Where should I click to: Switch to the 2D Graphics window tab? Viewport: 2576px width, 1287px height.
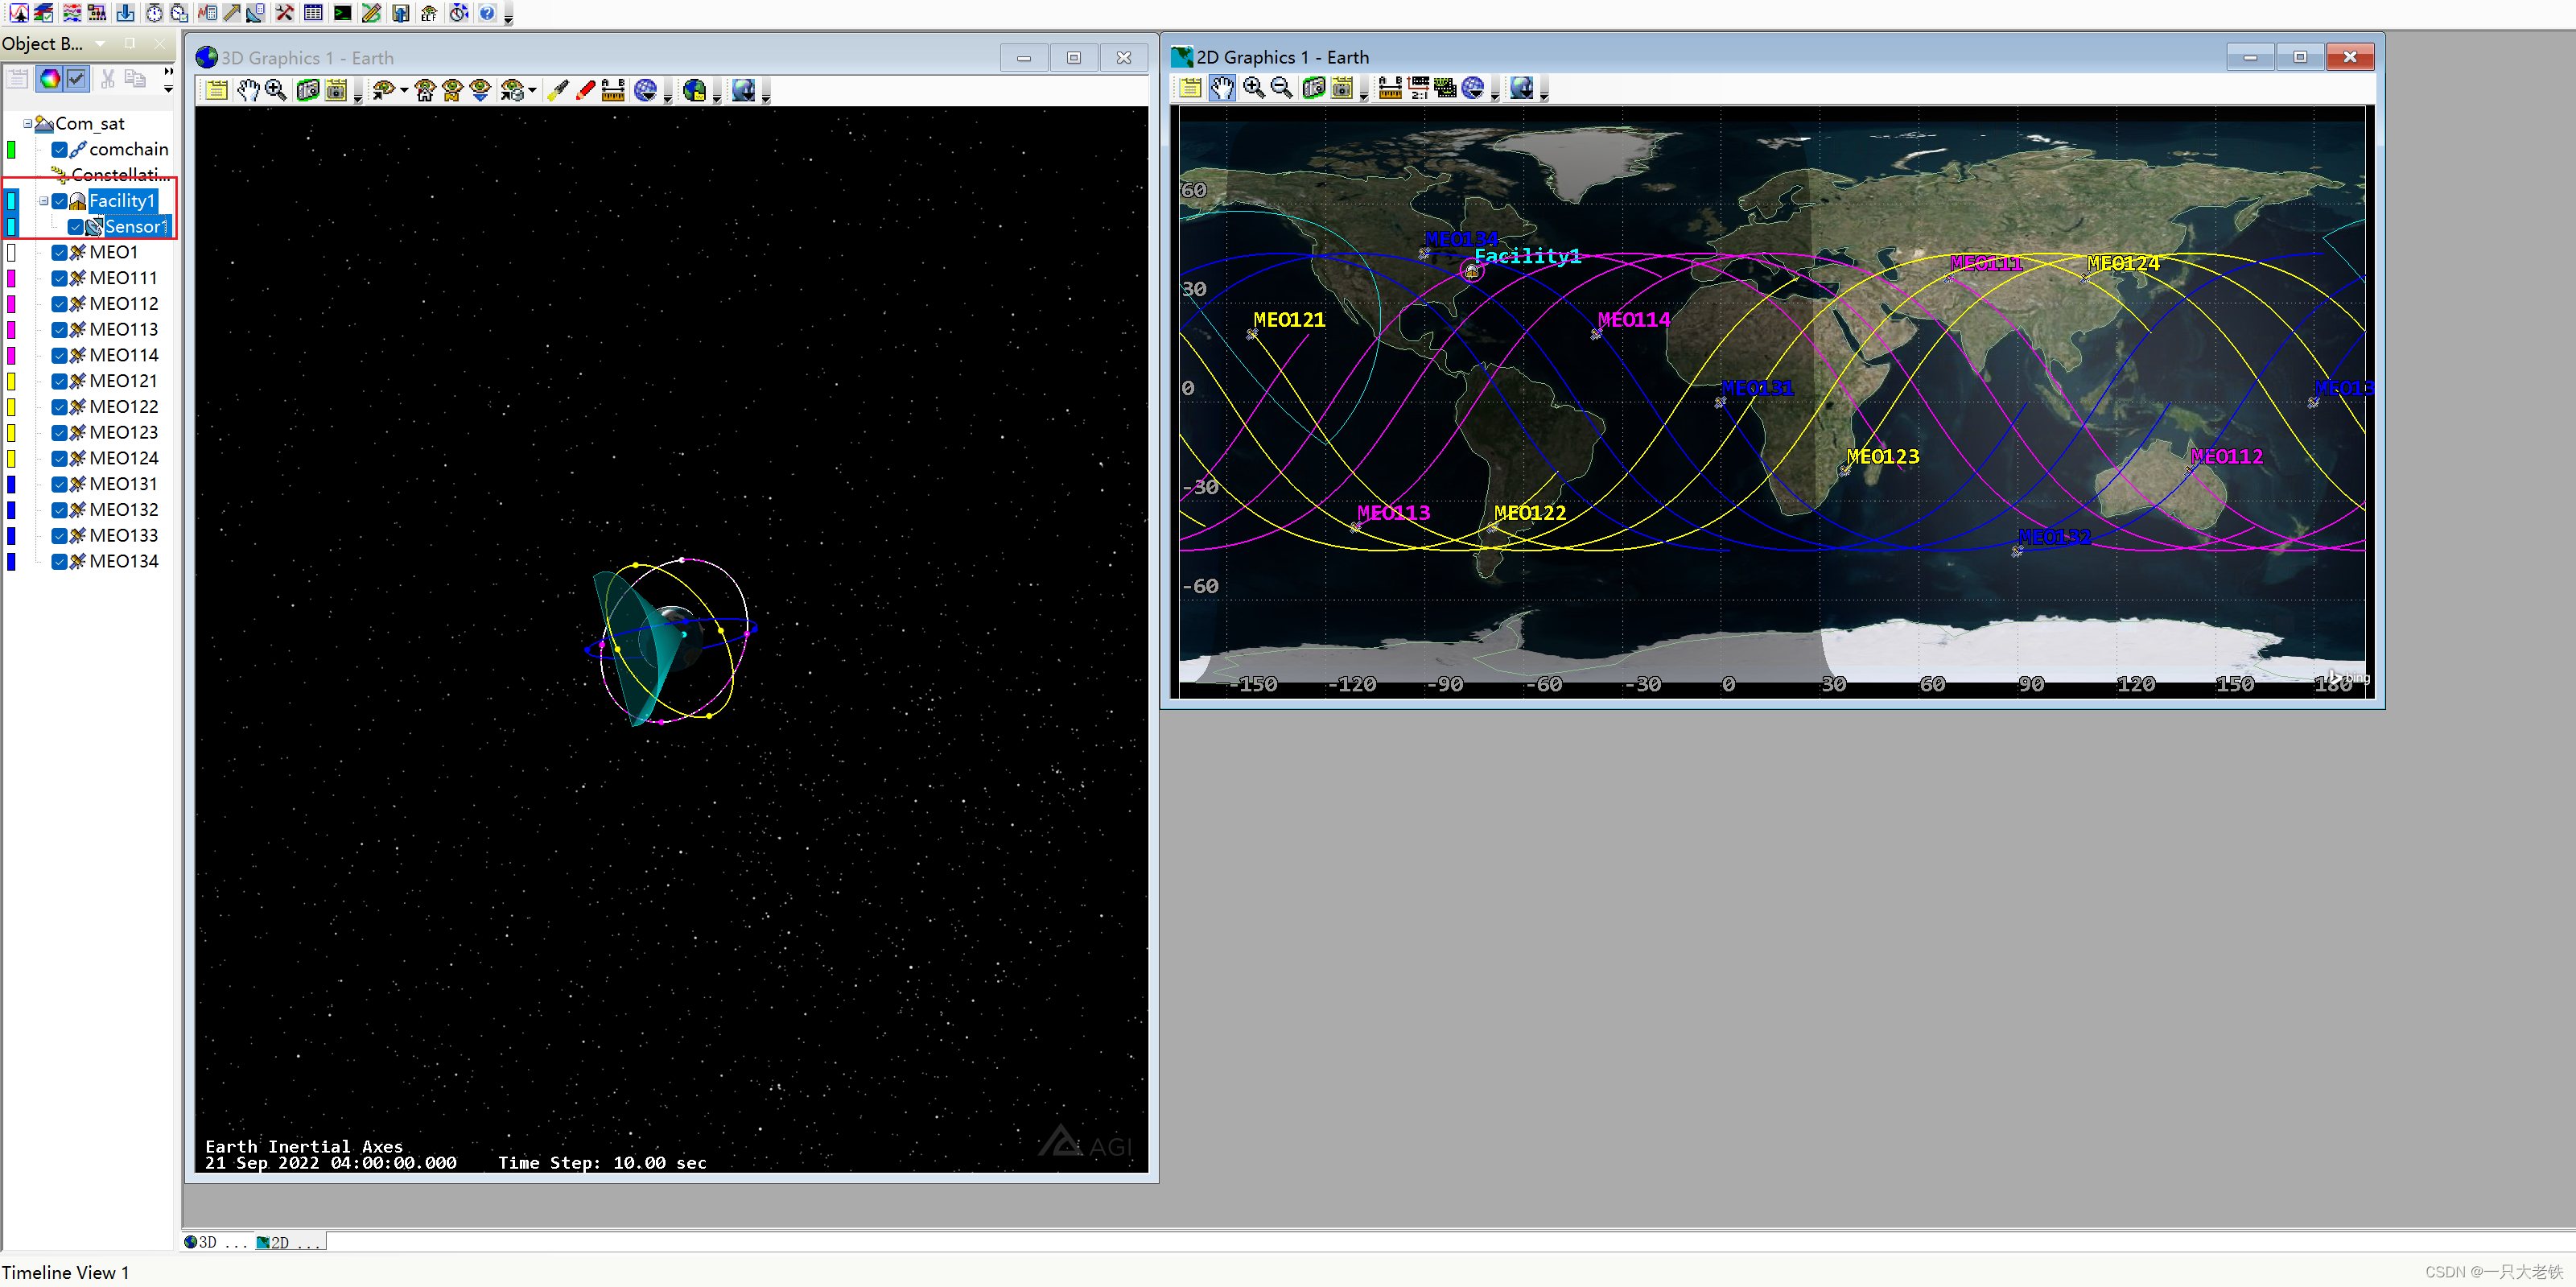(289, 1242)
